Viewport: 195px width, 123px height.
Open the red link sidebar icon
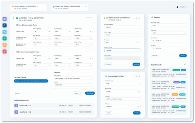(5, 52)
